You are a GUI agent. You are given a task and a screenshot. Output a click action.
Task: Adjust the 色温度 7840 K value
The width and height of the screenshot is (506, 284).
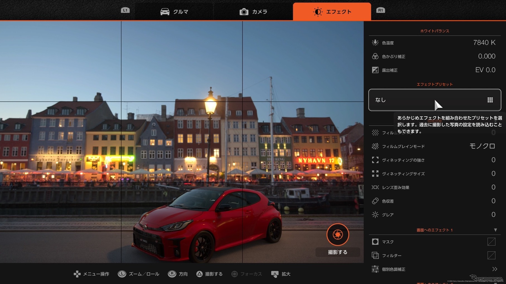point(484,43)
